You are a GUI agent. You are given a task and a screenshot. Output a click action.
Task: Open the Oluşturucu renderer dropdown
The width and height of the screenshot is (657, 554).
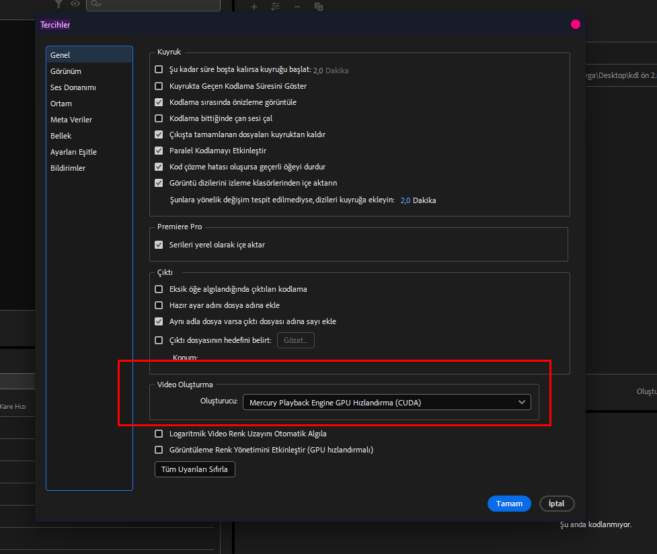pyautogui.click(x=387, y=402)
